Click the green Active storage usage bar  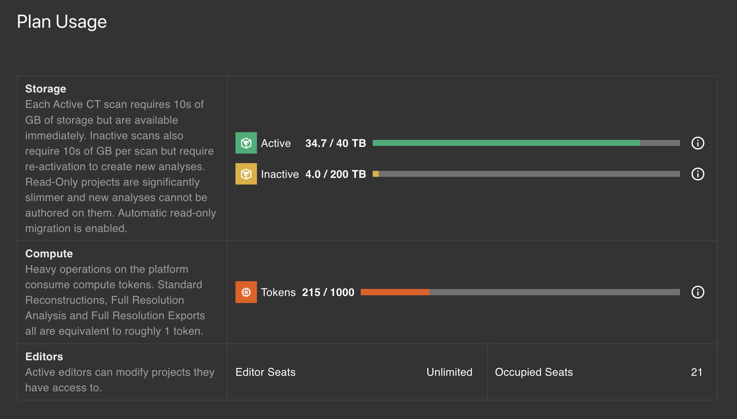pos(526,143)
